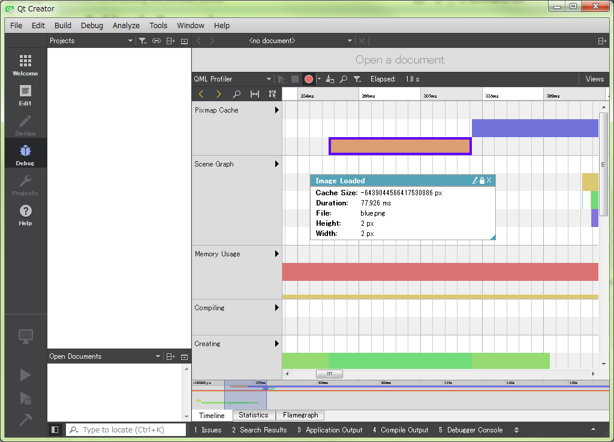The height and width of the screenshot is (442, 614).
Task: Click the filter funnel icon in Projects panel
Action: click(142, 41)
